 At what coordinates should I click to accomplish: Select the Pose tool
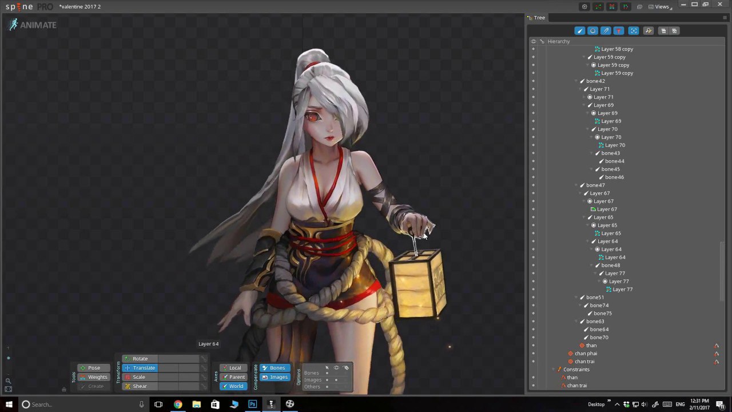coord(94,368)
